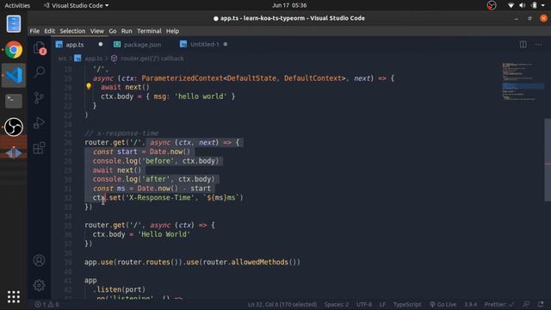551x310 pixels.
Task: Launch Google Chrome from the dock
Action: click(14, 50)
